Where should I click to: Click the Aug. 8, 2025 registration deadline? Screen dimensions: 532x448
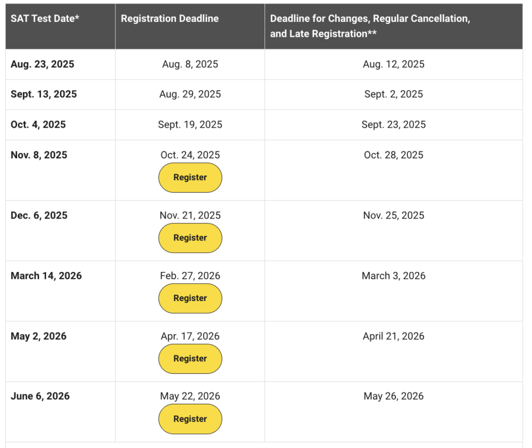[190, 64]
